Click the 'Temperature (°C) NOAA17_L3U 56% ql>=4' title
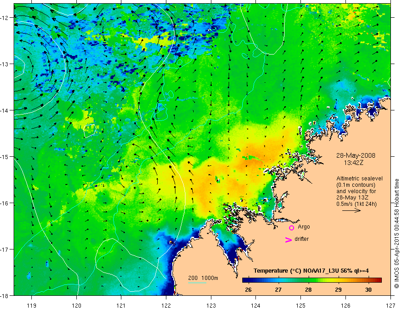Image resolution: width=400 pixels, height=309 pixels. [311, 271]
